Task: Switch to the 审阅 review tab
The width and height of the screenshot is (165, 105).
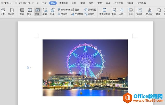Action: 82,3
